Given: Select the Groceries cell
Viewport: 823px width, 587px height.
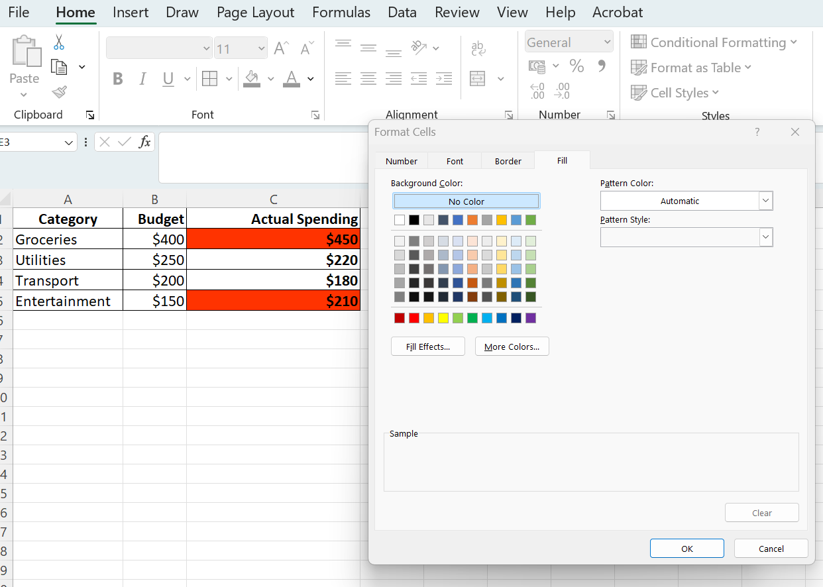Looking at the screenshot, I should pyautogui.click(x=68, y=239).
